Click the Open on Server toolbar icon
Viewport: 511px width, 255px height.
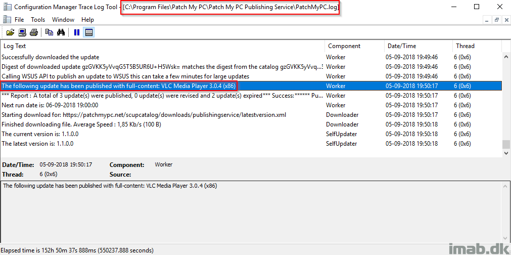point(22,32)
